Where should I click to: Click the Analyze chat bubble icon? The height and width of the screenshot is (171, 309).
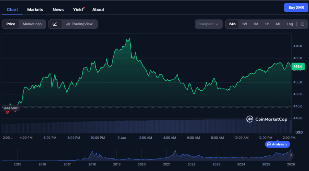pos(269,144)
